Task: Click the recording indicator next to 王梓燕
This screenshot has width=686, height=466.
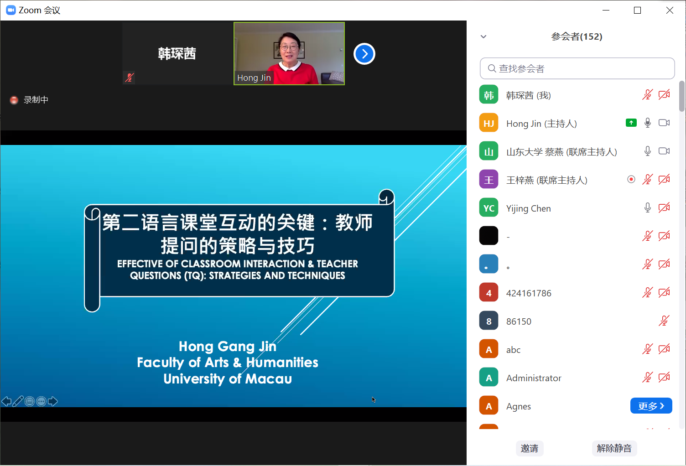Action: pyautogui.click(x=631, y=179)
